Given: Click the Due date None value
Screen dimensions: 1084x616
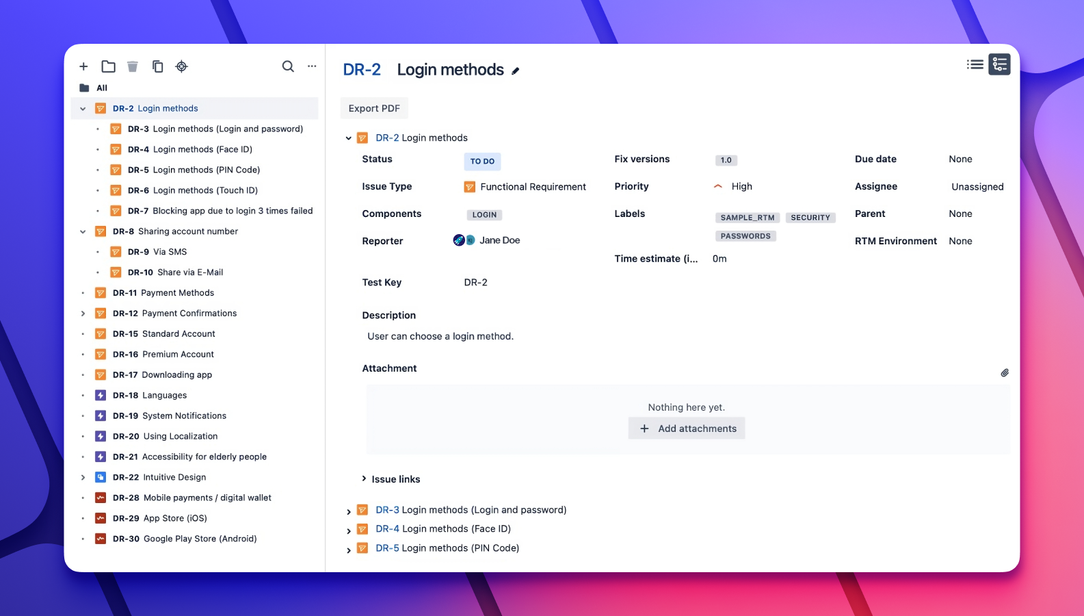Looking at the screenshot, I should click(x=960, y=159).
